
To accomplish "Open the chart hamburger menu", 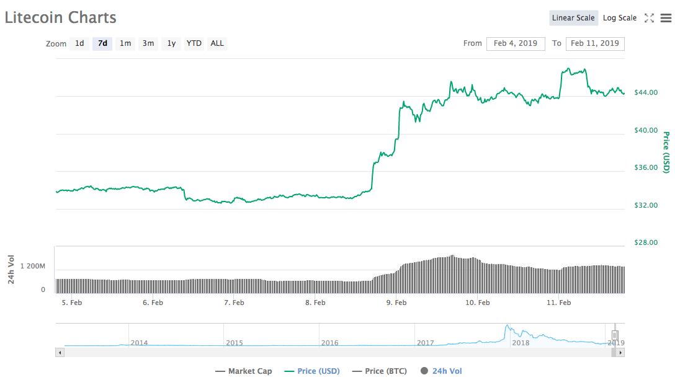I will click(666, 18).
